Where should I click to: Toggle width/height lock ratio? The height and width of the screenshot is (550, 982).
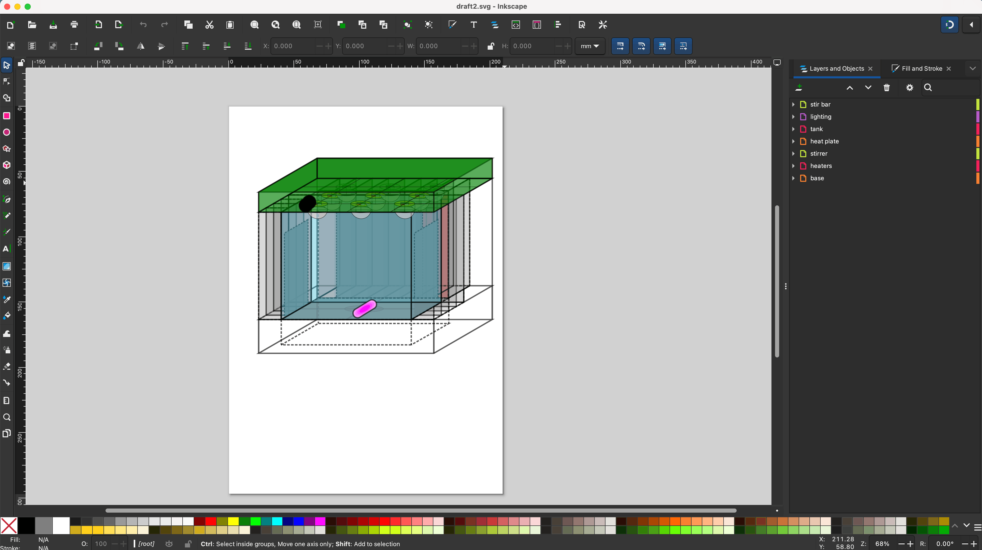491,46
